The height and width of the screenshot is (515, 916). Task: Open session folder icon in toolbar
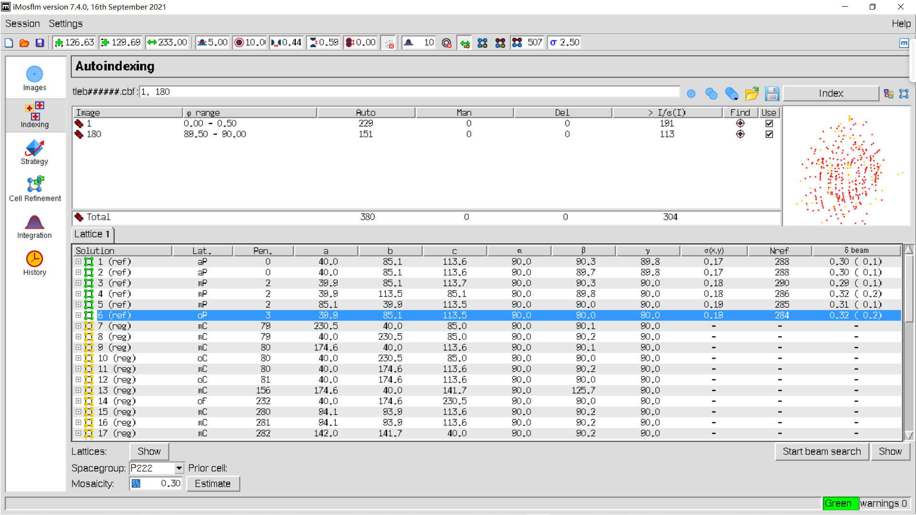(x=24, y=43)
